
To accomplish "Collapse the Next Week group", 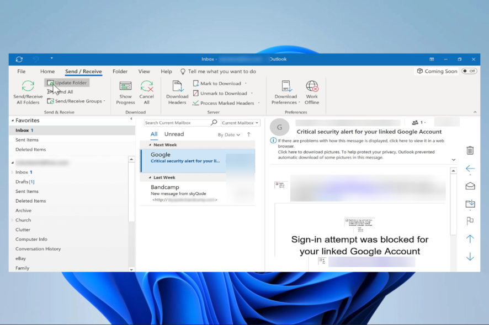I will click(150, 145).
